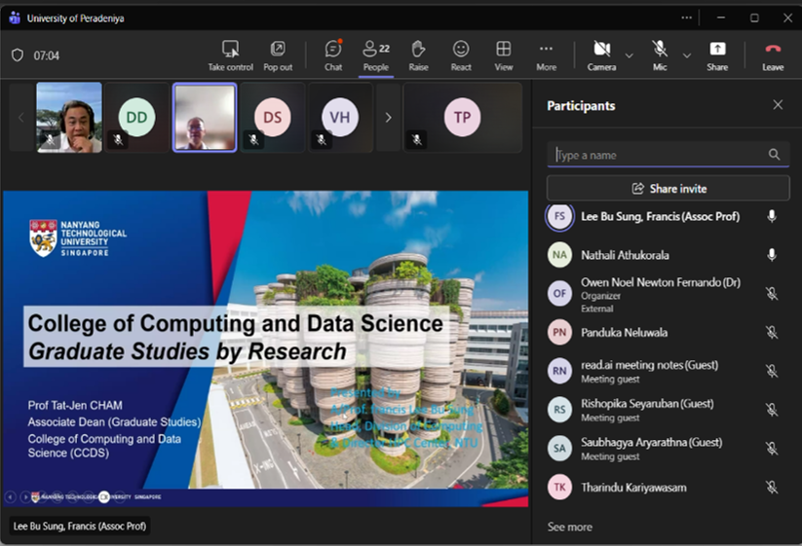The image size is (802, 546).
Task: Select the video tile of man with headset
Action: click(69, 118)
